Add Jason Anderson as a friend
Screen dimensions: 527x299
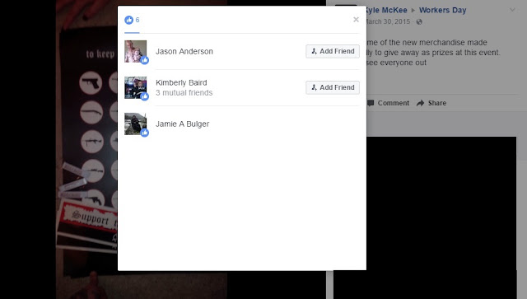[333, 51]
